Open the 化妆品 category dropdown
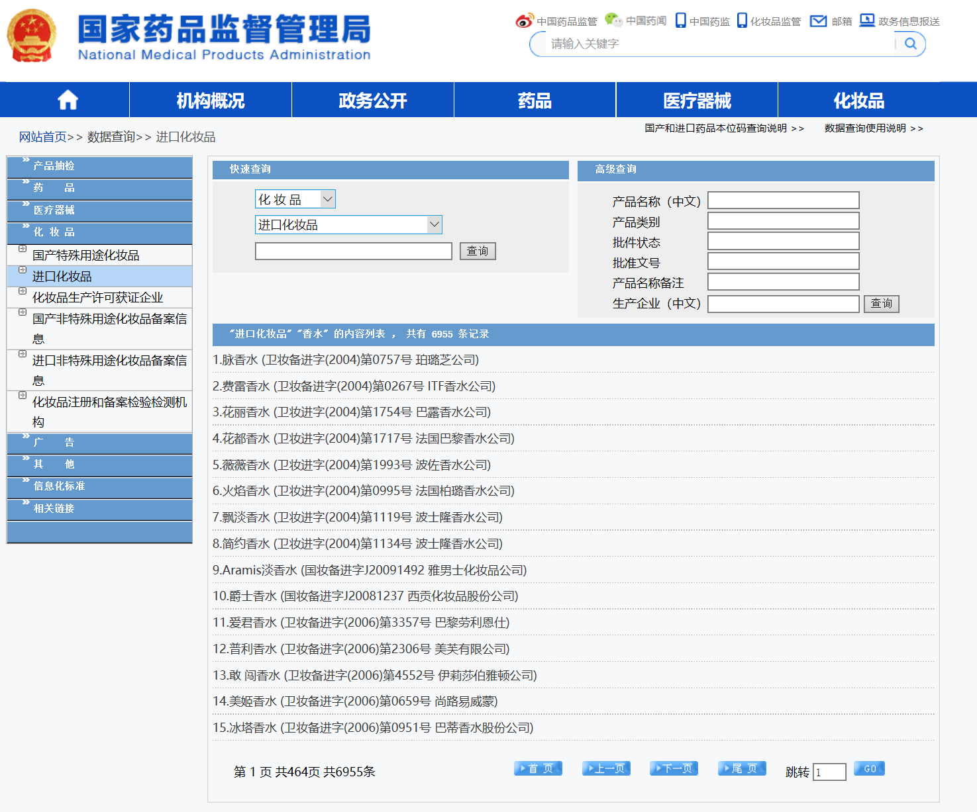 [295, 199]
